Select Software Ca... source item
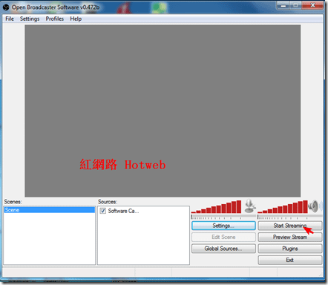Viewport: 328px width, 285px height. [123, 211]
